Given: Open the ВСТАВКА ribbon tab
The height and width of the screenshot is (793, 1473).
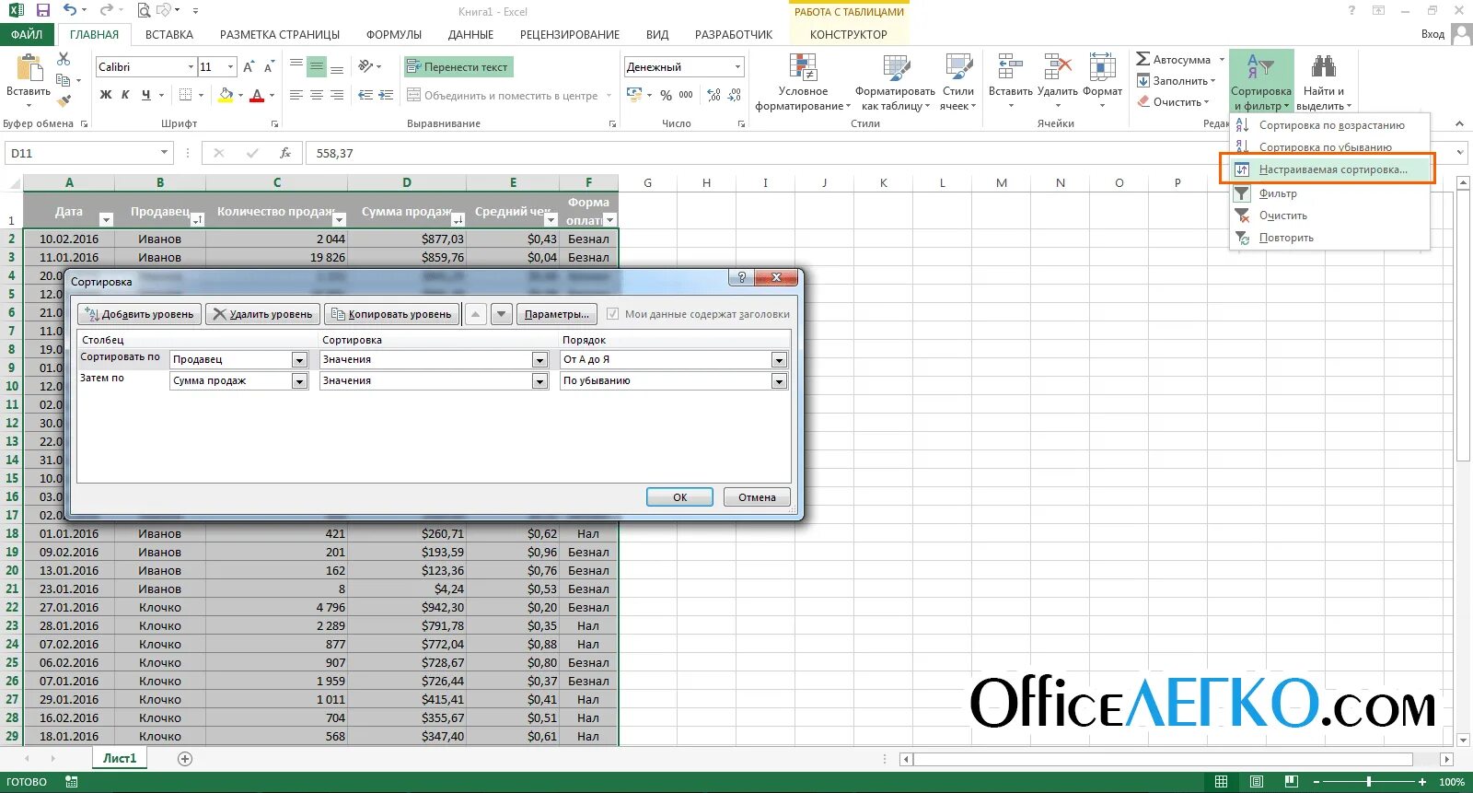Looking at the screenshot, I should (169, 34).
